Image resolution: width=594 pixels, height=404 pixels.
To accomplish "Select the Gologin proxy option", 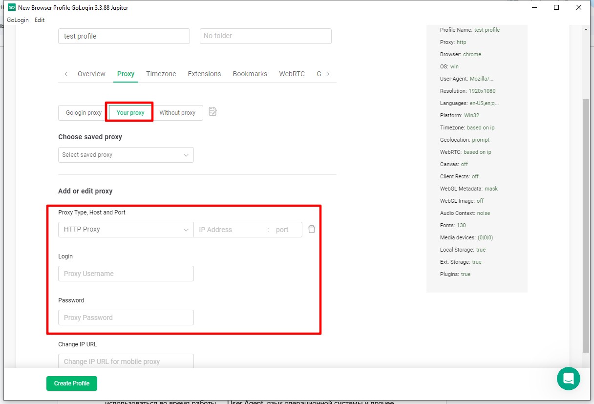I will click(84, 113).
